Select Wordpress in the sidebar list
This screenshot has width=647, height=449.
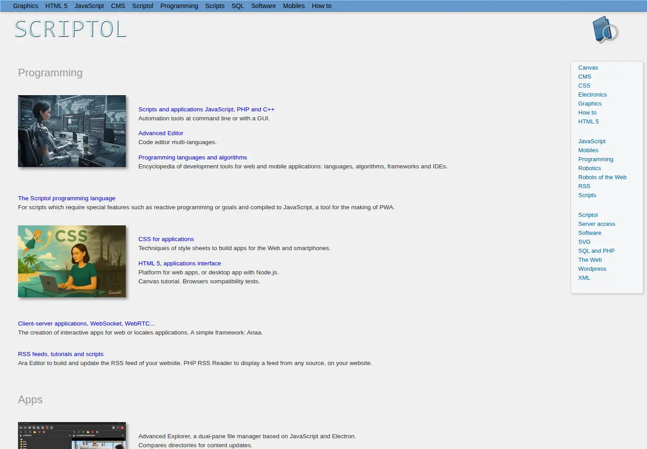coord(592,269)
